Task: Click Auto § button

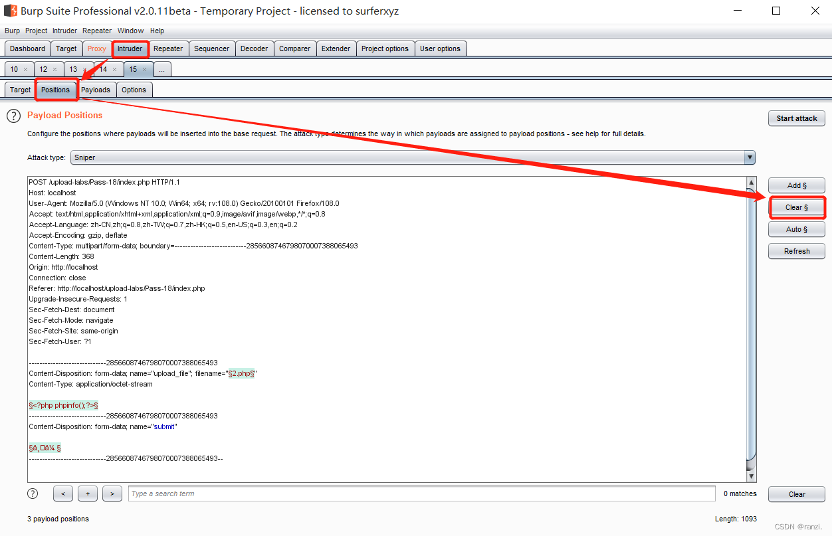Action: (797, 229)
